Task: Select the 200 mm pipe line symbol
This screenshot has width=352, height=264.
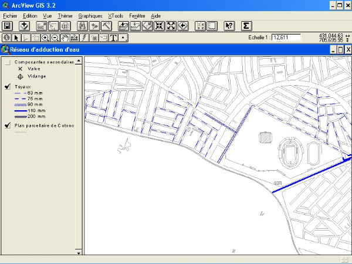Action: (x=21, y=116)
